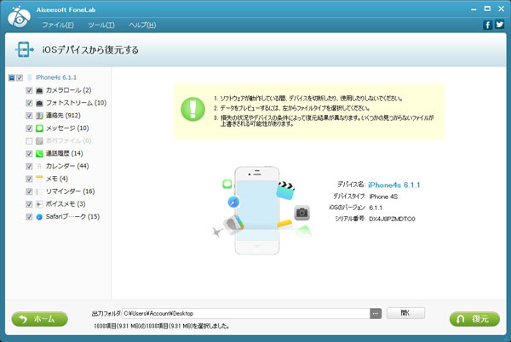511x342 pixels.
Task: Select the フォトストリーム (10) row
Action: point(76,103)
